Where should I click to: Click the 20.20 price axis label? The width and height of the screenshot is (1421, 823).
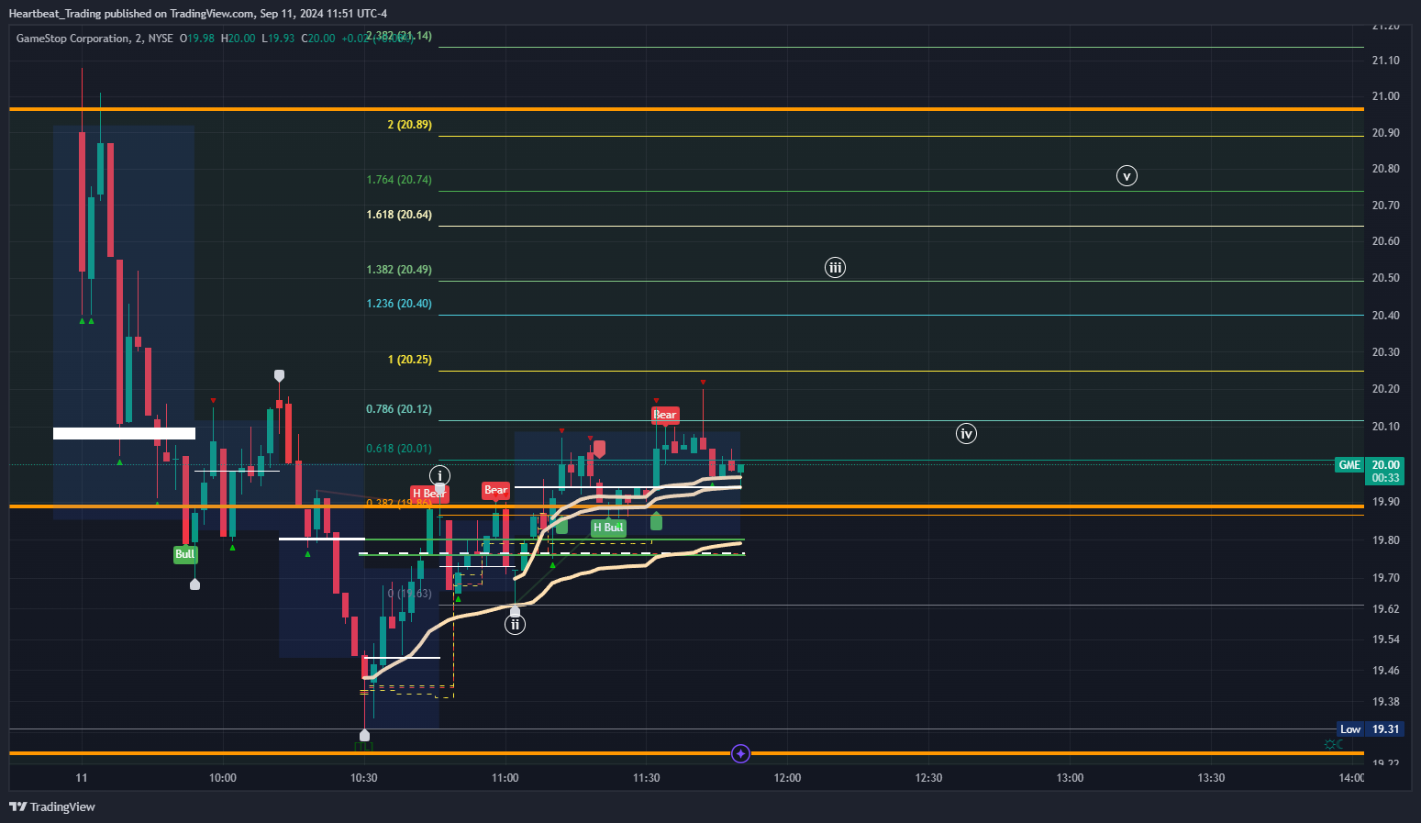[x=1385, y=389]
